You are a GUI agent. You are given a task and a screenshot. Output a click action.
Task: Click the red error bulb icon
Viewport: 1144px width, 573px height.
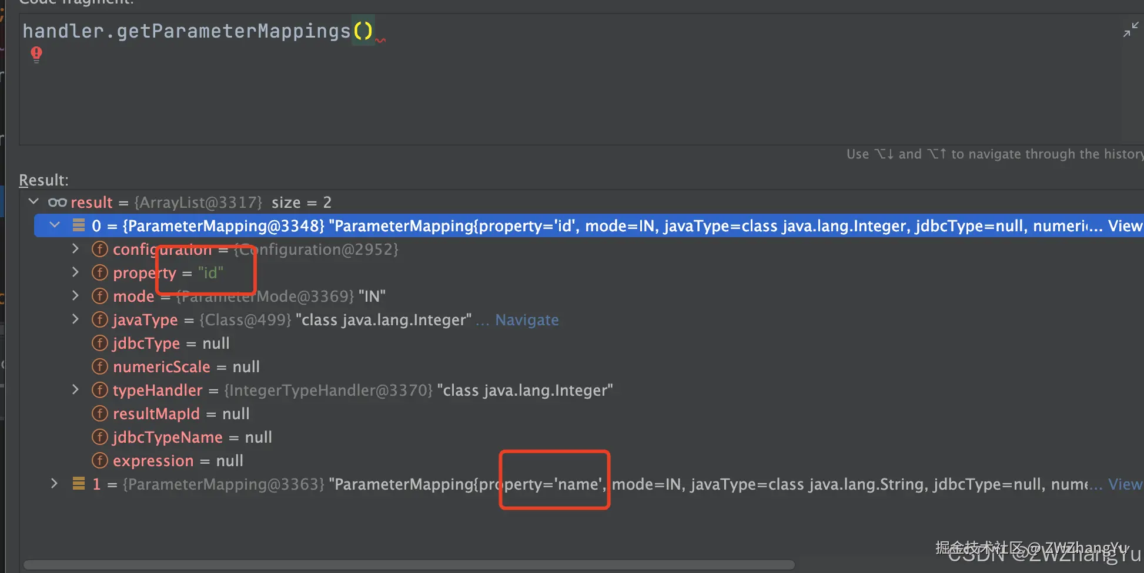36,55
